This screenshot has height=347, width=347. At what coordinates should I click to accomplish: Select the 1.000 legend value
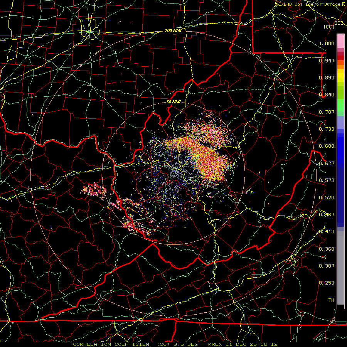327,43
